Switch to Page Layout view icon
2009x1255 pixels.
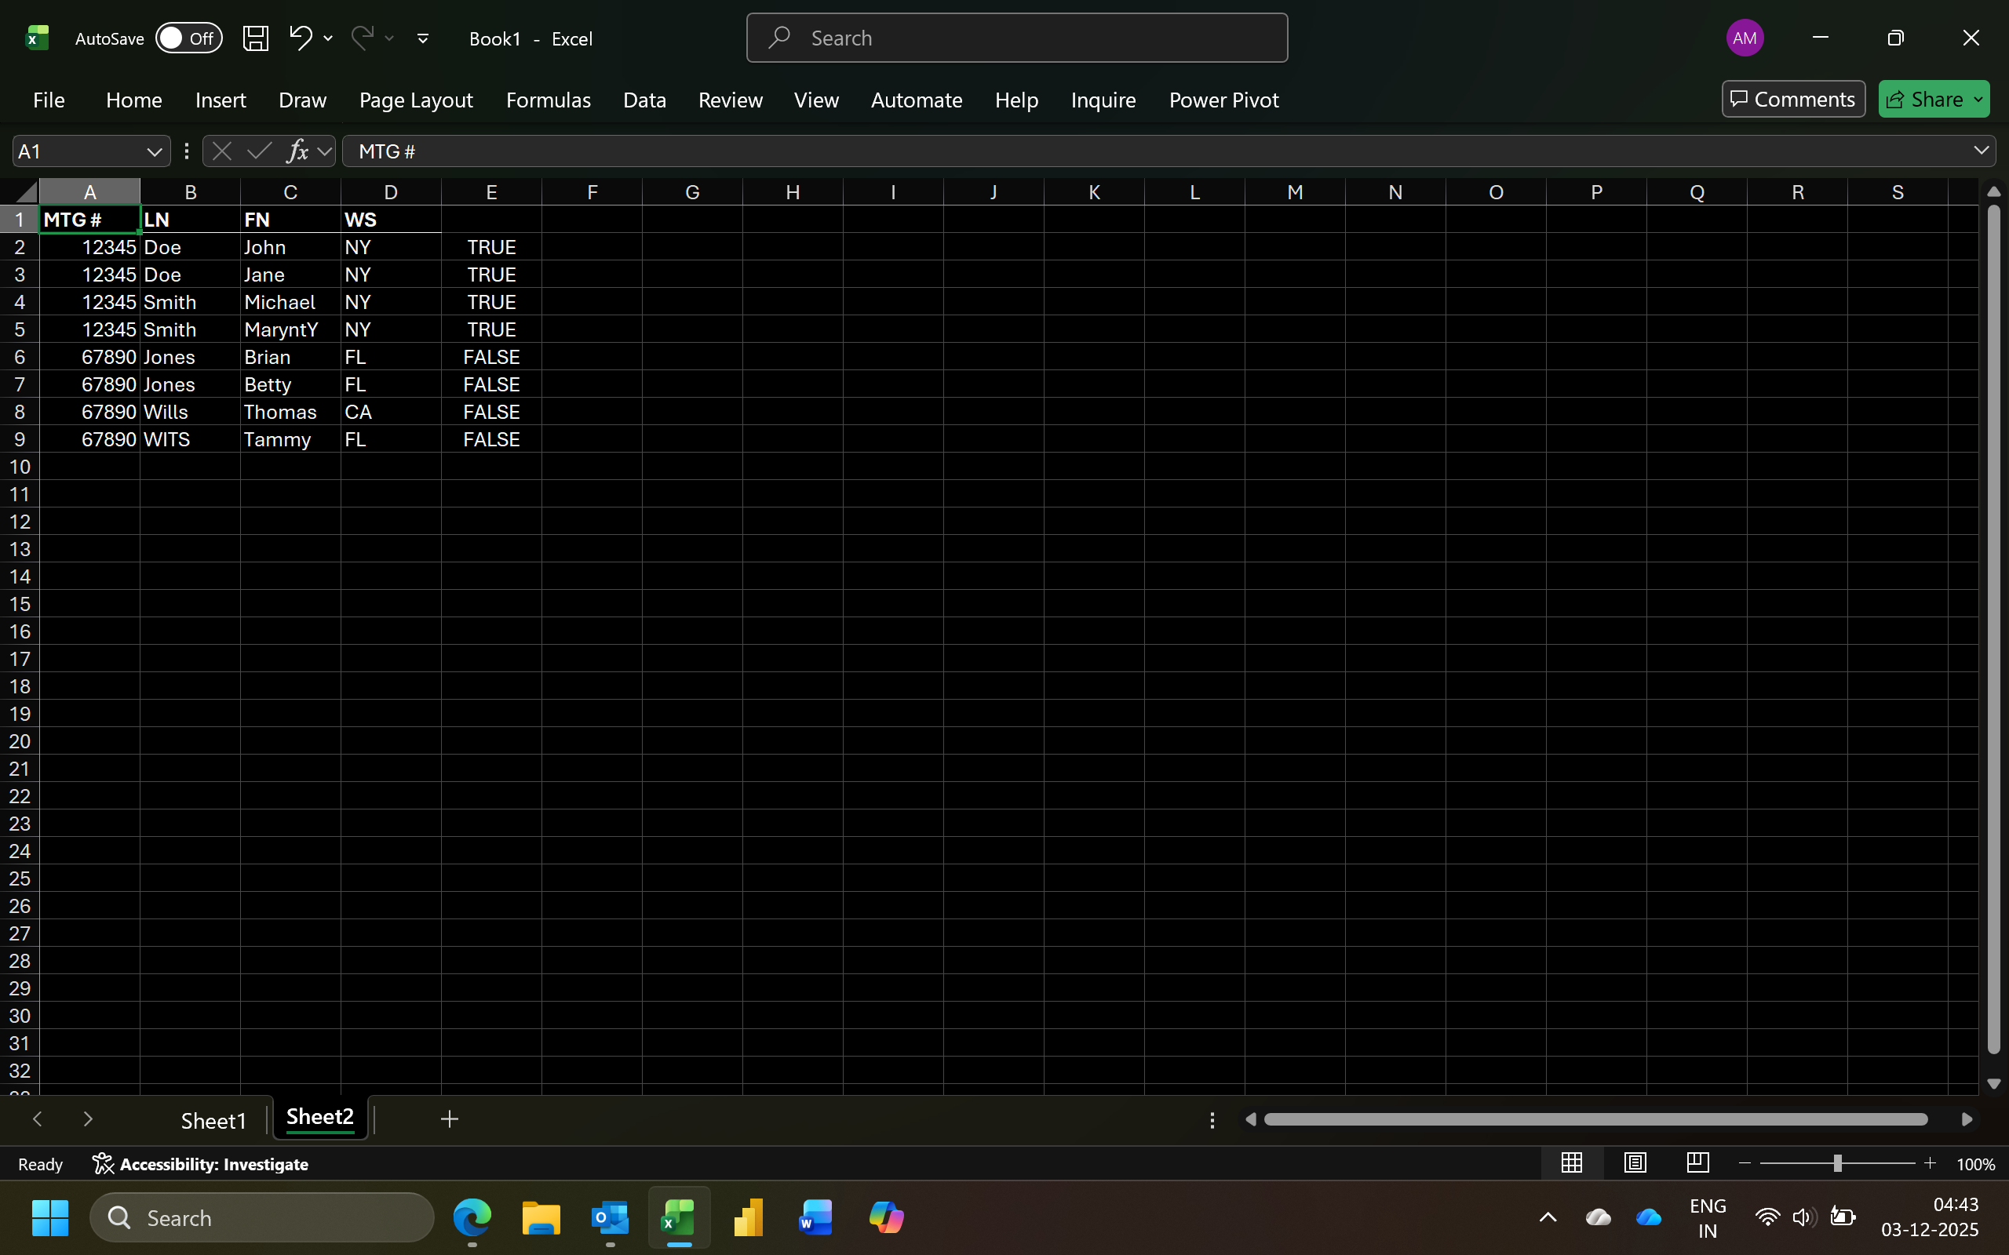(x=1635, y=1163)
